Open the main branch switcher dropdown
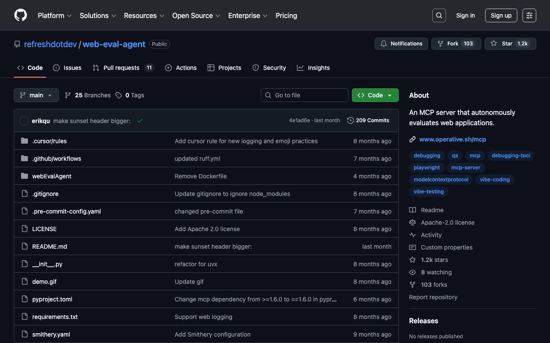The width and height of the screenshot is (550, 343). [36, 95]
